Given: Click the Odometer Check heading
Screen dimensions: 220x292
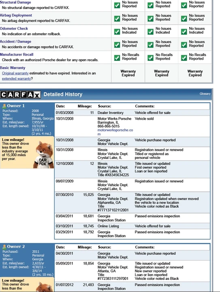Looking at the screenshot, I should 14,28.
